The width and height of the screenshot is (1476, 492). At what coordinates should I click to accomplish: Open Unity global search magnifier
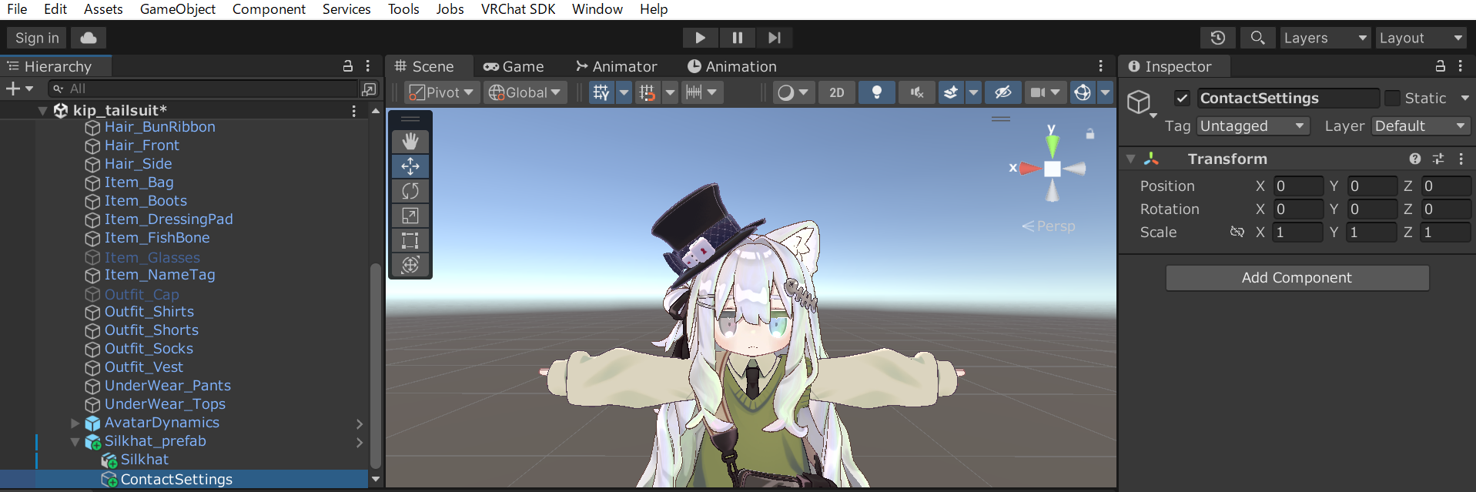1257,38
